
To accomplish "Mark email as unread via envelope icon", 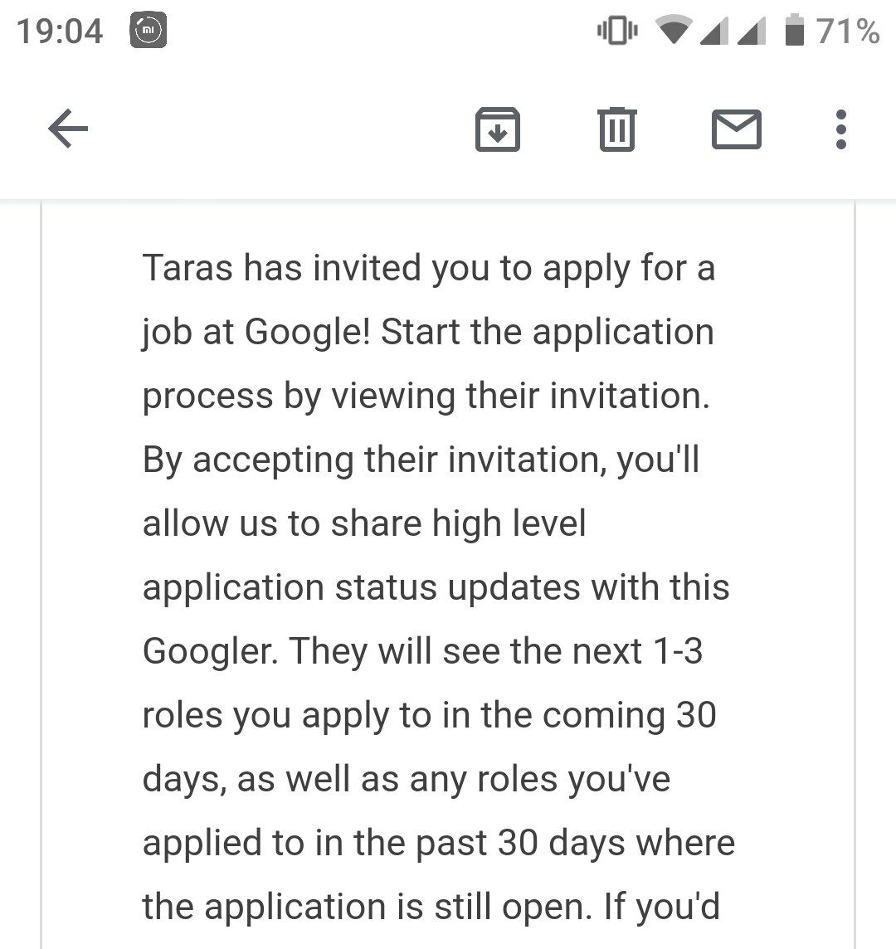I will [736, 129].
